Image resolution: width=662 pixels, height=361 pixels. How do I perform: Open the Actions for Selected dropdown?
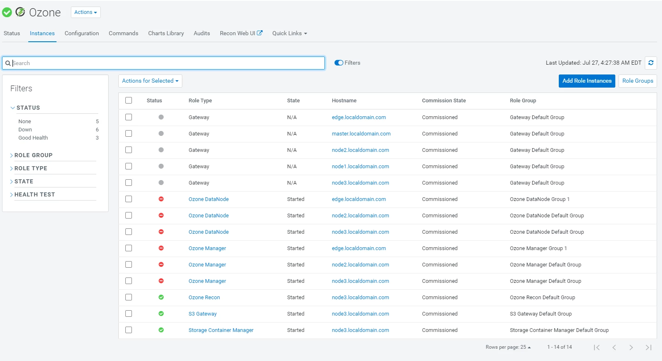150,81
